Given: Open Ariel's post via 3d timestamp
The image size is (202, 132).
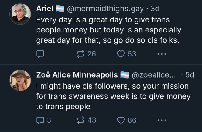Looking at the screenshot, I should coord(155,9).
